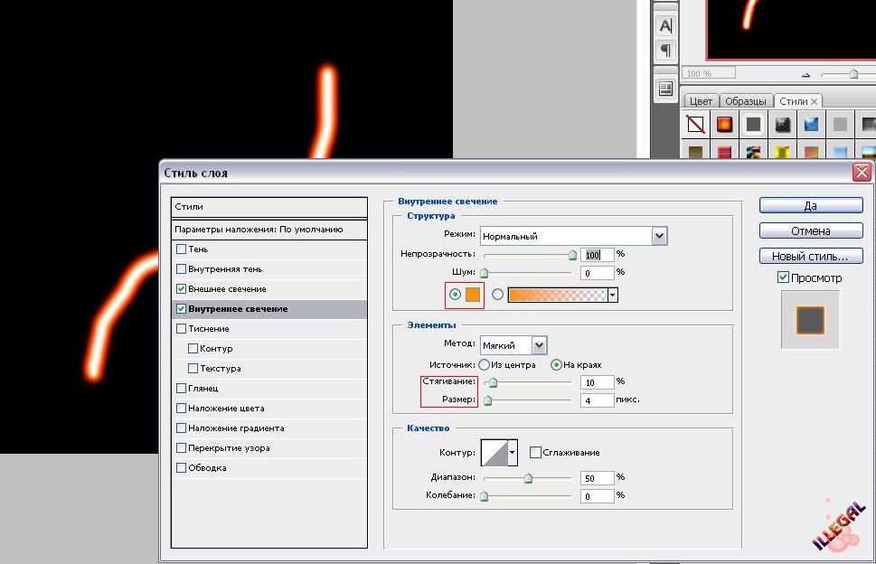This screenshot has width=876, height=564.
Task: Uncheck the Внешнее свечение checkbox
Action: pyautogui.click(x=182, y=289)
